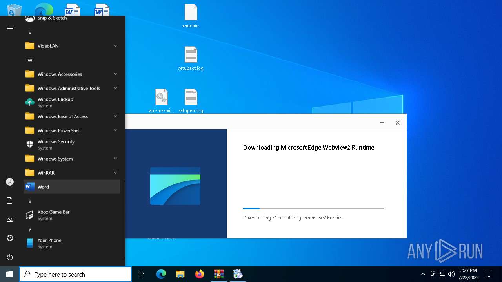
Task: Open the Windows Accessories folder
Action: point(72,74)
